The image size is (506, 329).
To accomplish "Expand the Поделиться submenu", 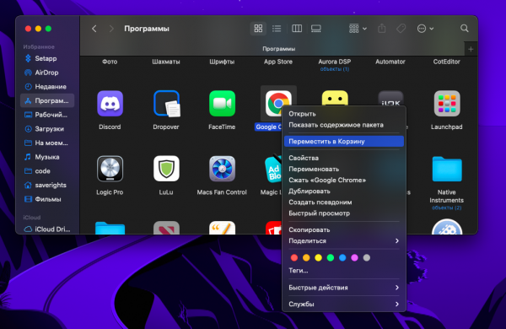I will pos(344,241).
